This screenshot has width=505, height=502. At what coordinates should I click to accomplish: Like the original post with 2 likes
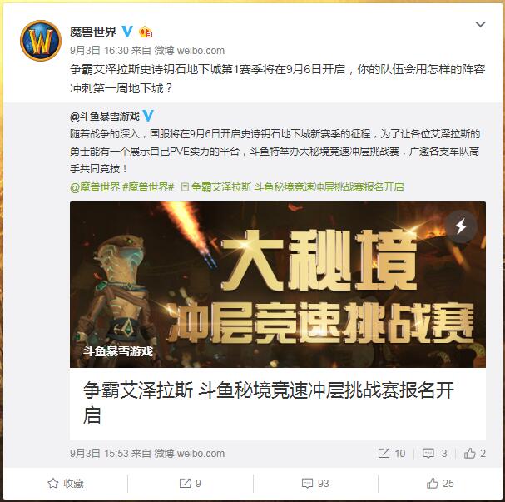(474, 454)
